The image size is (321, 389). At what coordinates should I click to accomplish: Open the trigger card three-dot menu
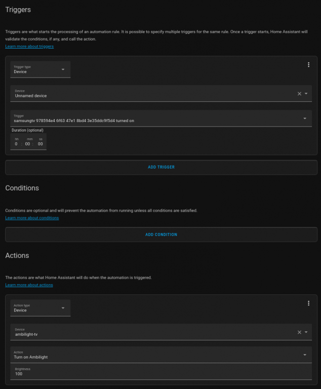(308, 64)
